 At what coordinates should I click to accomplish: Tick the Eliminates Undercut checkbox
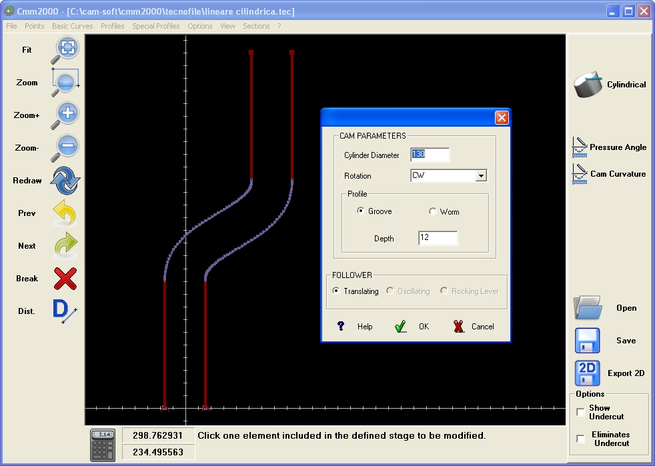[580, 439]
